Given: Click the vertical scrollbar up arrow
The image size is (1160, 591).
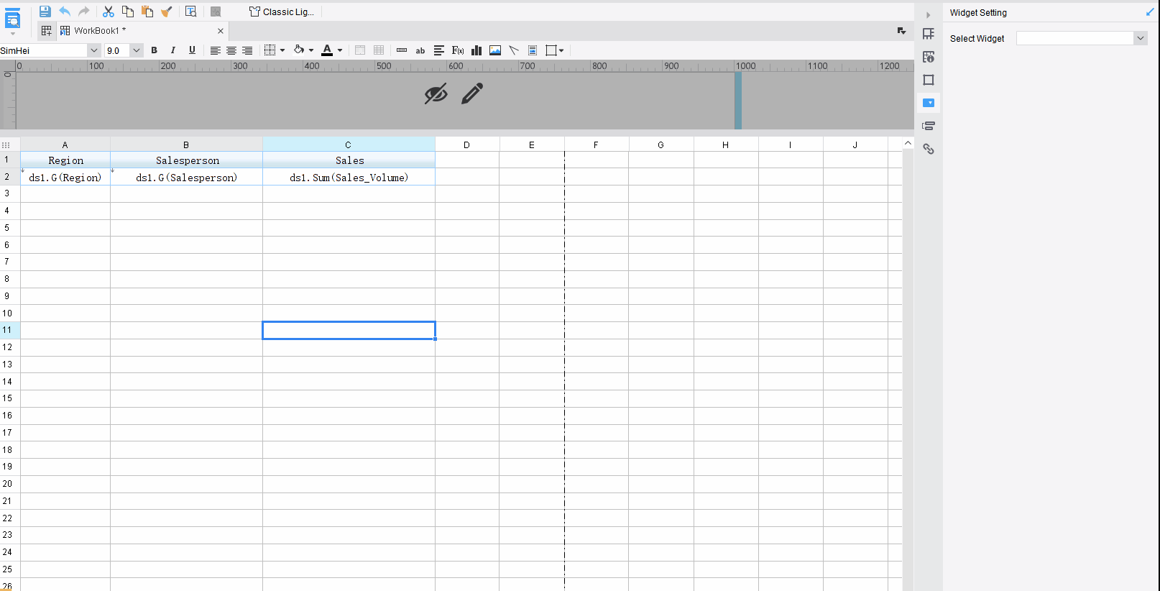Looking at the screenshot, I should (908, 143).
